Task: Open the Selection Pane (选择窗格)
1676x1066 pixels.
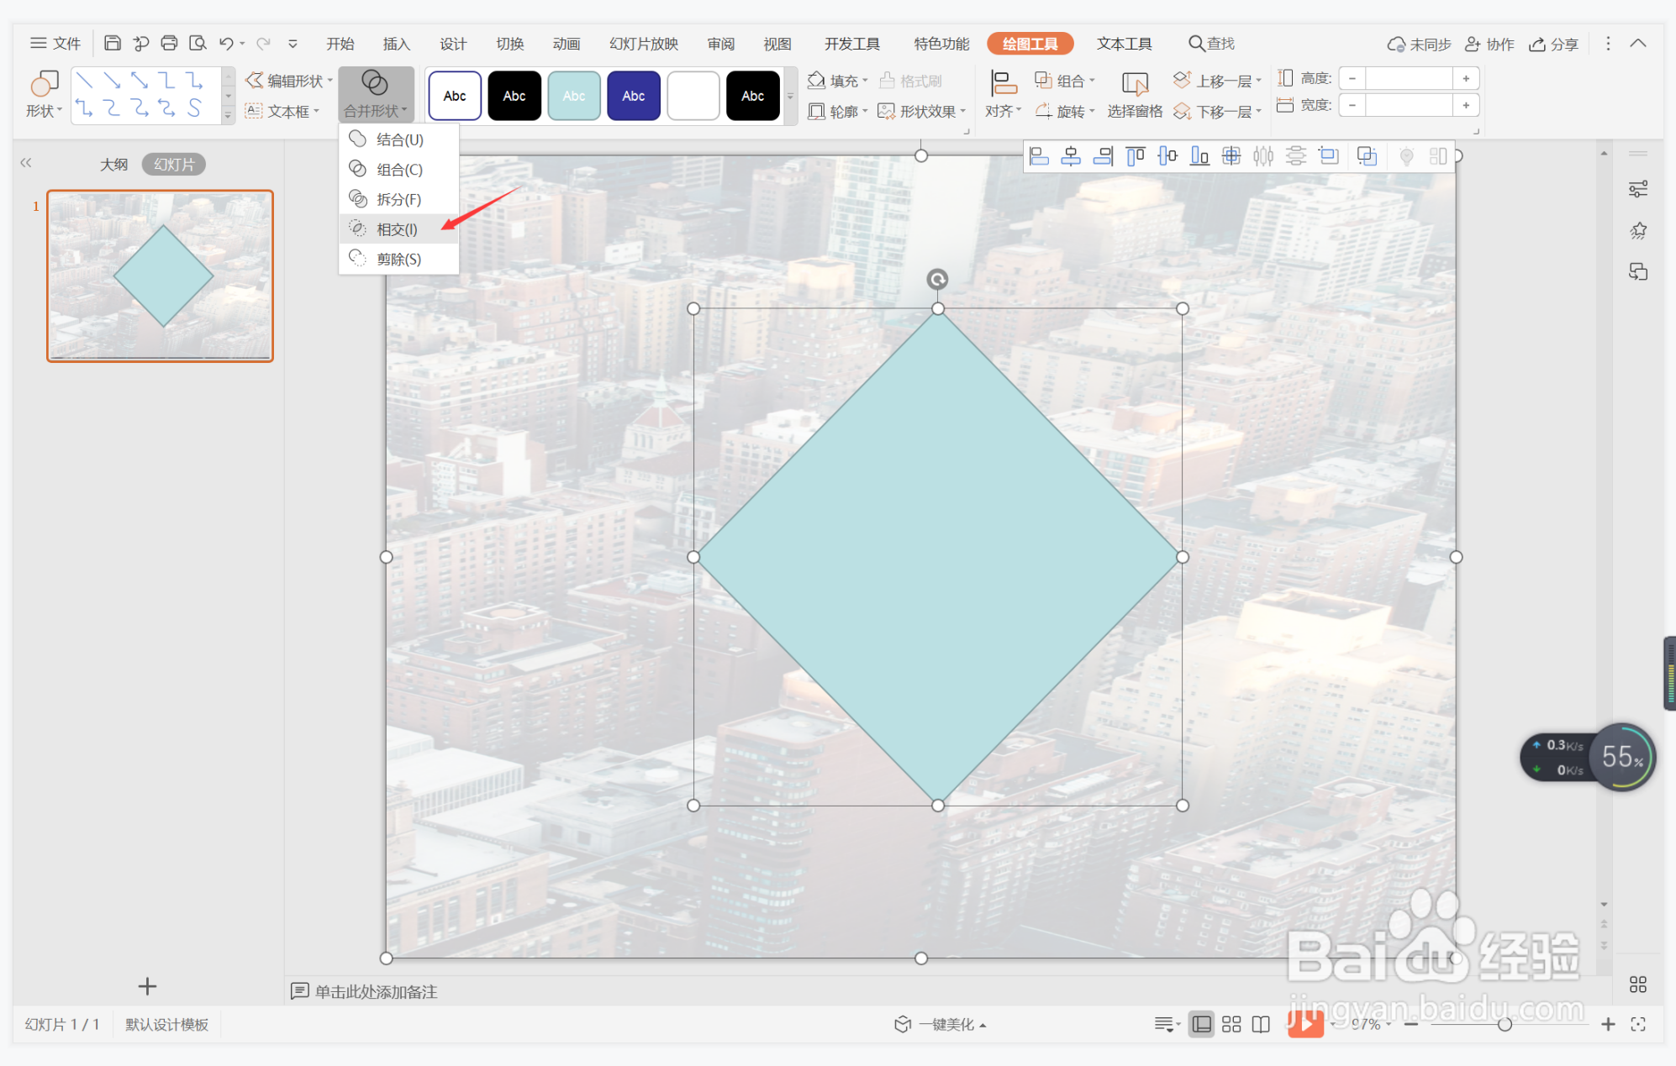Action: click(1134, 95)
